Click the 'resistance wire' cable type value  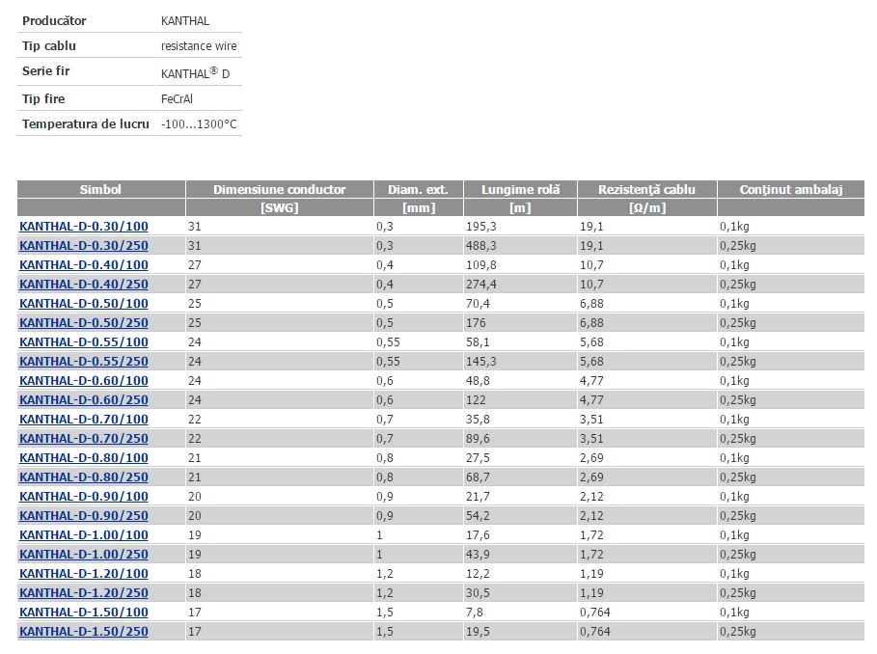click(199, 46)
